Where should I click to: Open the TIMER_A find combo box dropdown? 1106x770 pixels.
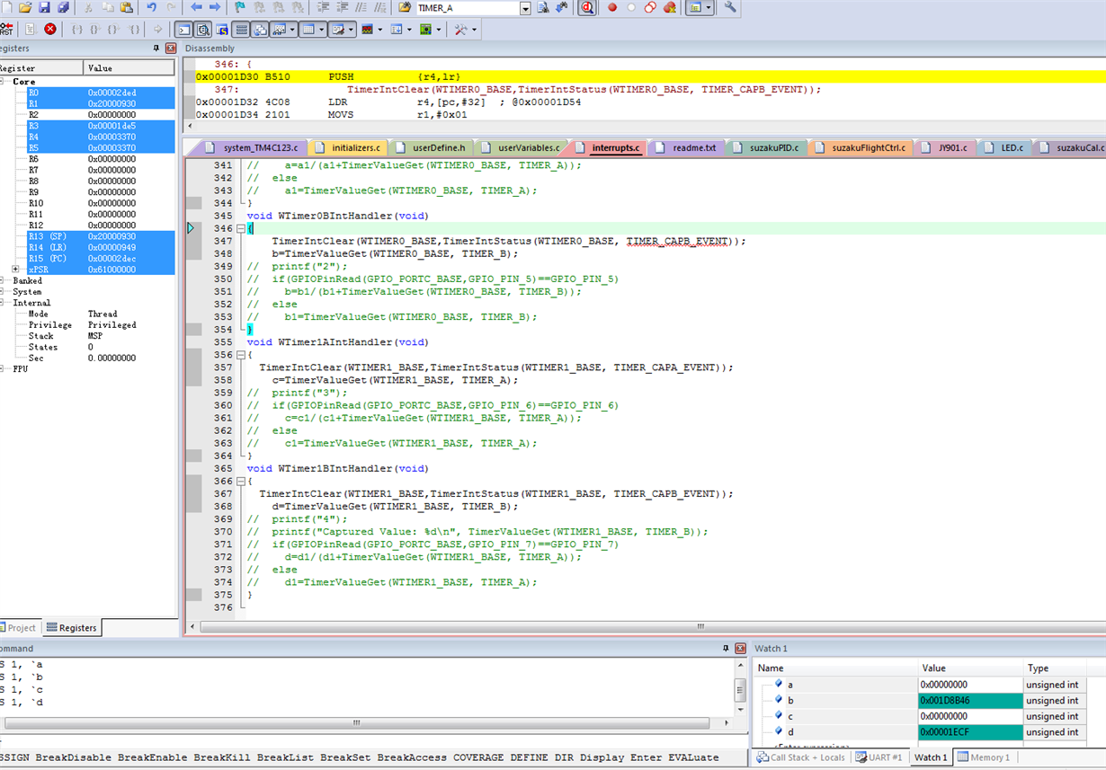coord(525,8)
